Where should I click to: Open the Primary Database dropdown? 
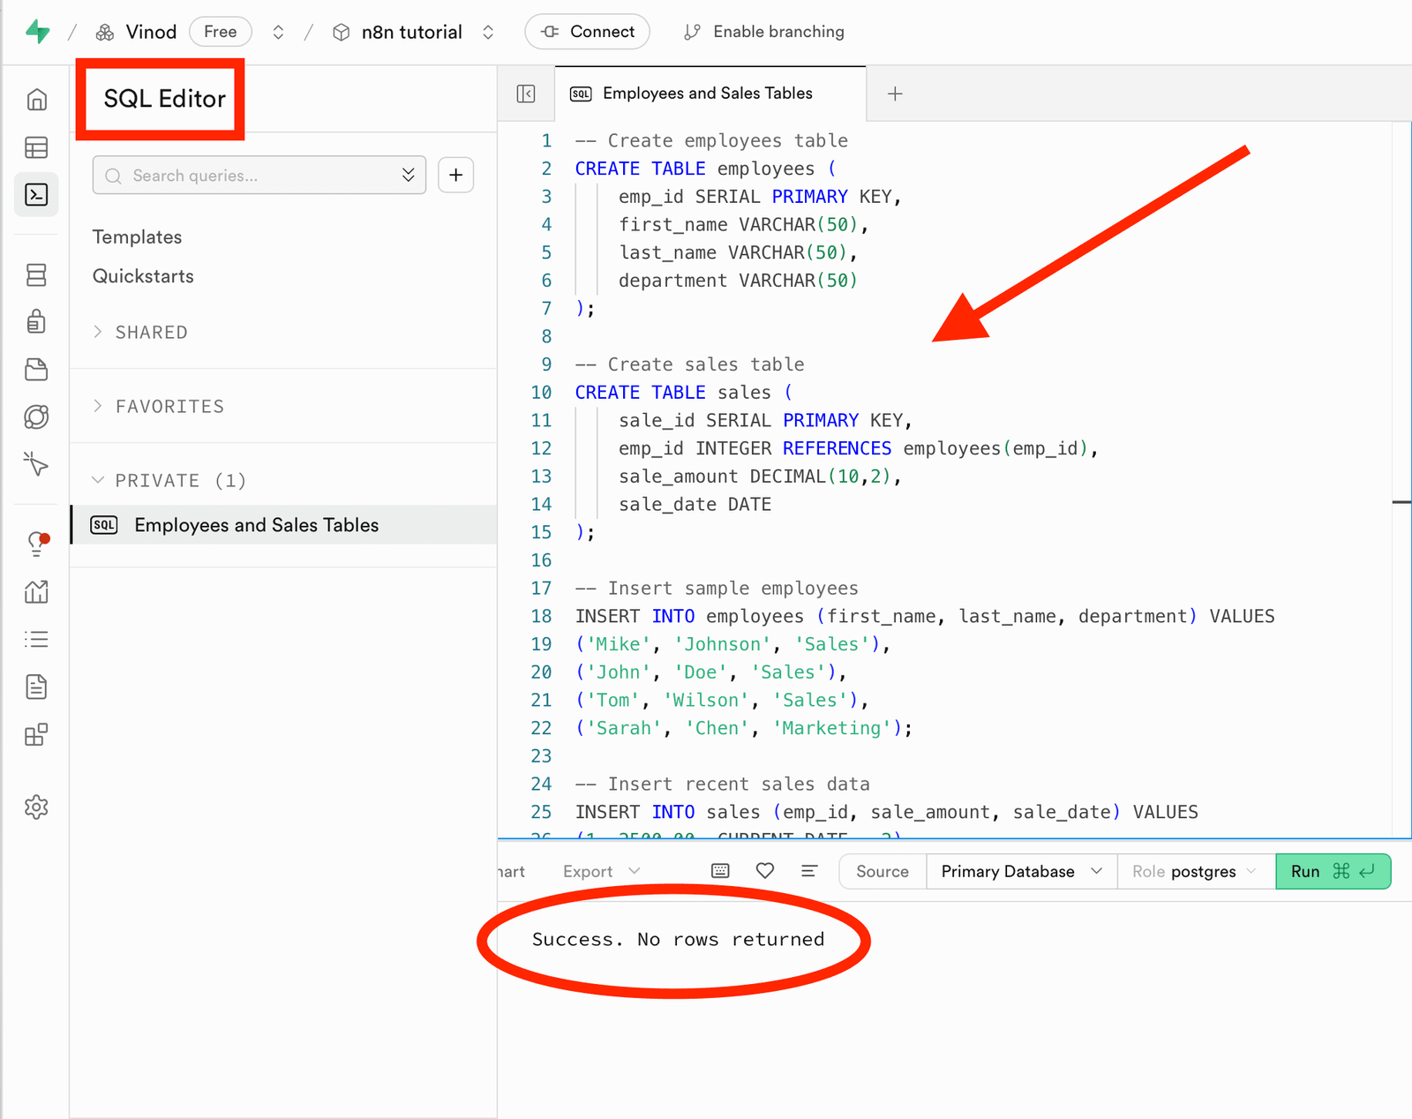[x=1021, y=871]
